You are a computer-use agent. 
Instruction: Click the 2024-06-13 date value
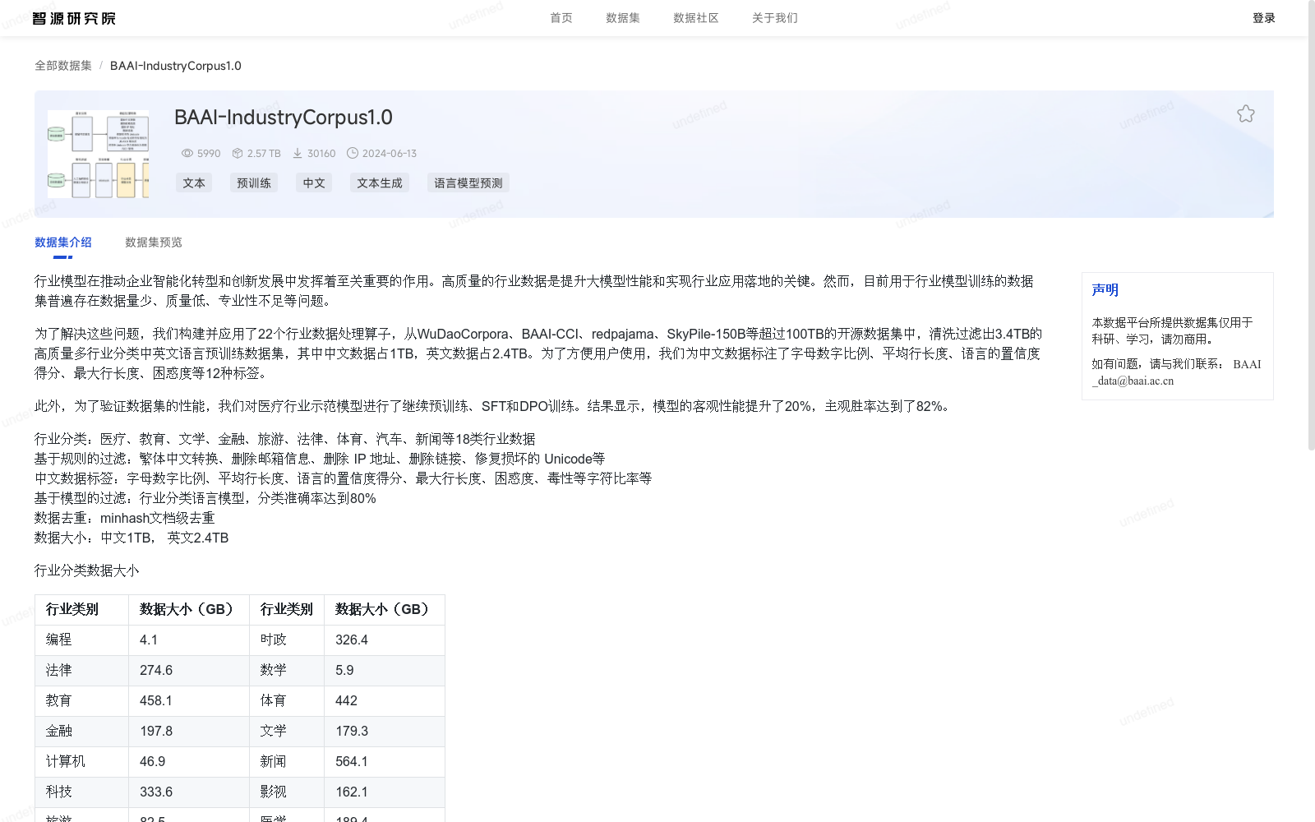click(x=390, y=154)
